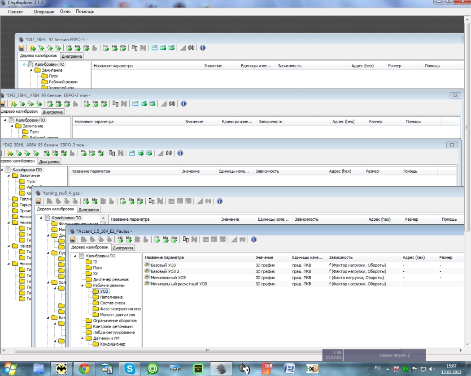Image resolution: width=471 pixels, height=376 pixels.
Task: Open Google Chrome from the taskbar
Action: (x=84, y=368)
